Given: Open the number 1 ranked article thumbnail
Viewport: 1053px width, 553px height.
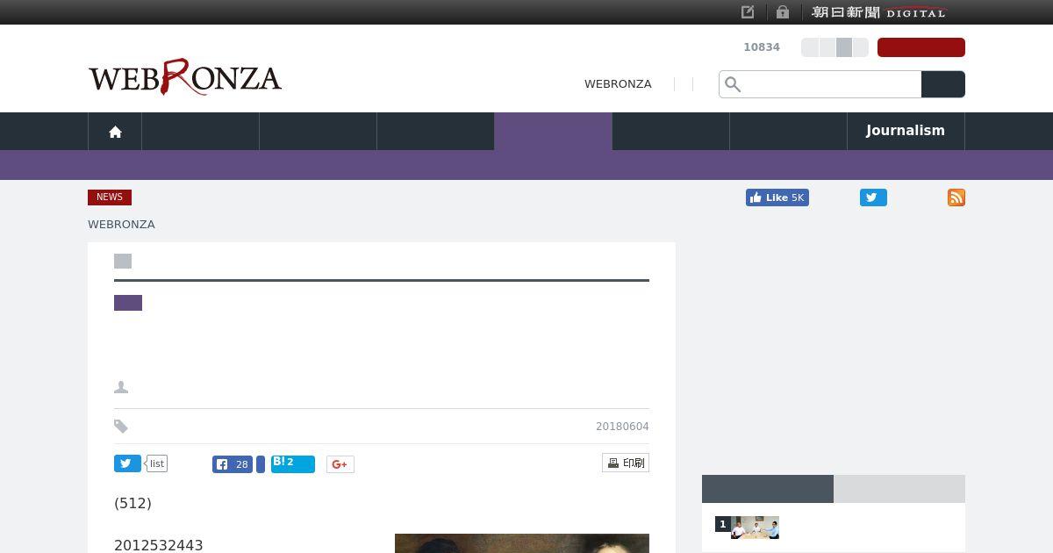Looking at the screenshot, I should [755, 527].
